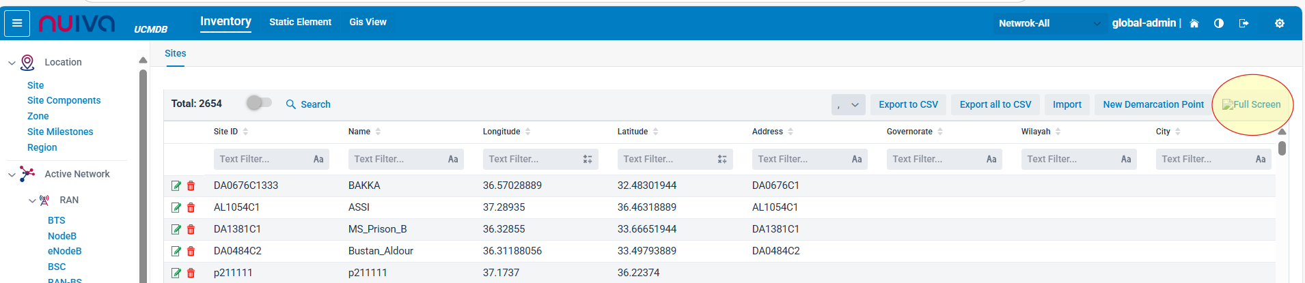Screen dimensions: 1305x283
Task: Toggle the contrast theme icon
Action: 1219,23
